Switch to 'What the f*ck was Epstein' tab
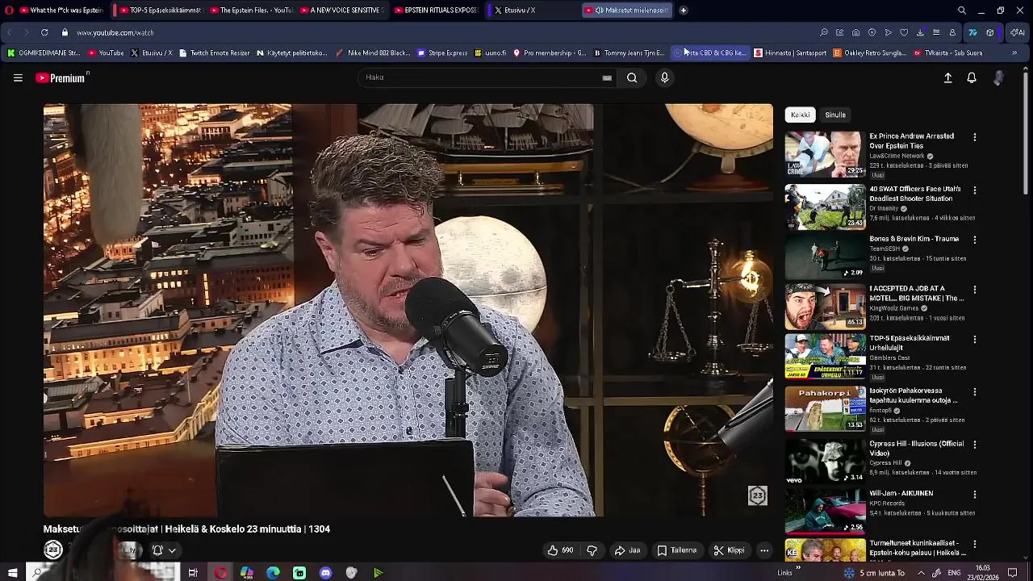Screen dimensions: 1033x581 click(61, 10)
